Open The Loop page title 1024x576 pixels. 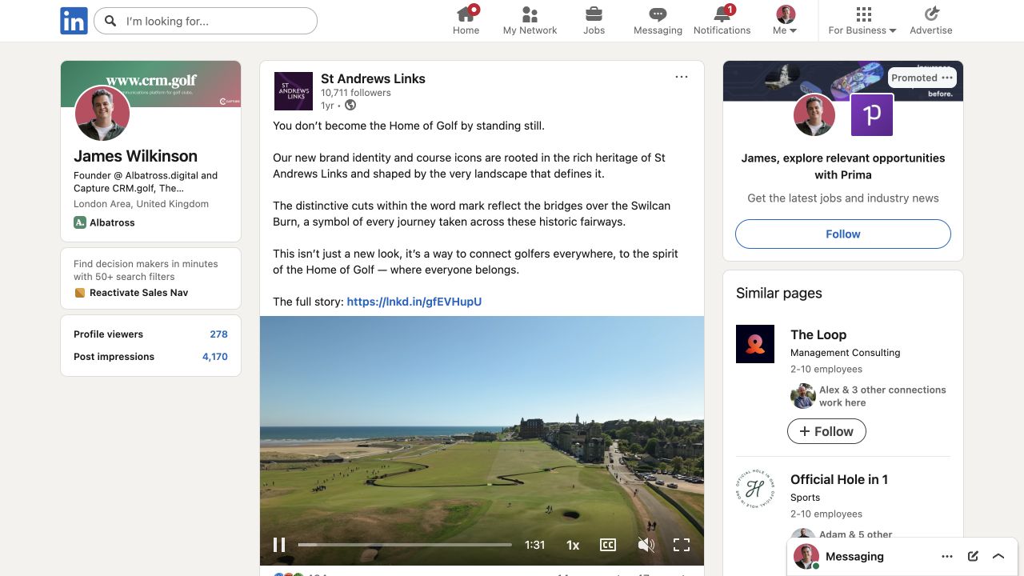point(818,334)
